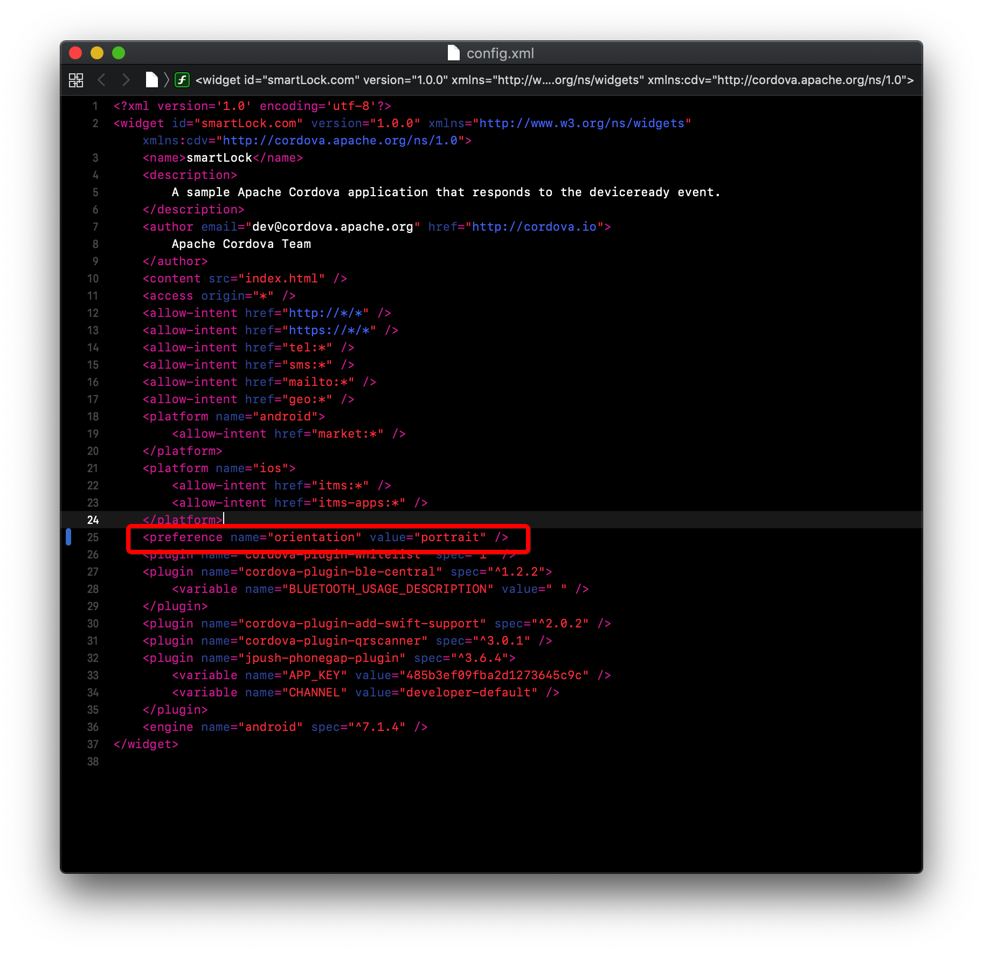
Task: Click the opening description tag
Action: tap(190, 175)
